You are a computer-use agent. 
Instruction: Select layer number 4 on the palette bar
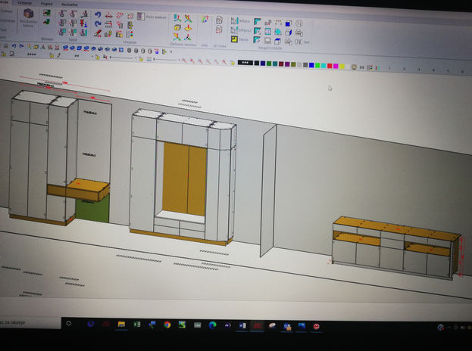pos(433,70)
